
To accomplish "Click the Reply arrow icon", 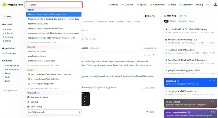I will pyautogui.click(x=147, y=112).
